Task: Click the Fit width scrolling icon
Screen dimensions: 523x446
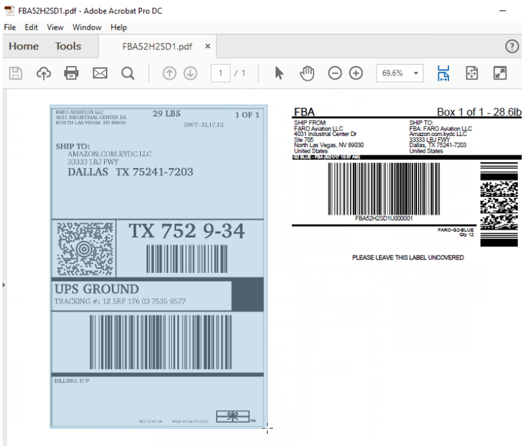Action: tap(443, 73)
